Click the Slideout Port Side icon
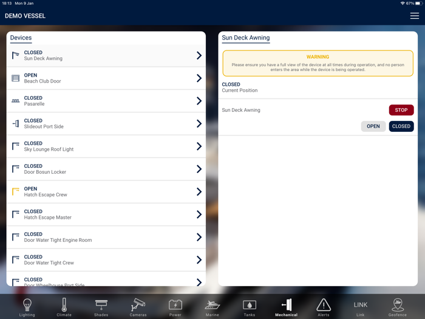 (15, 124)
